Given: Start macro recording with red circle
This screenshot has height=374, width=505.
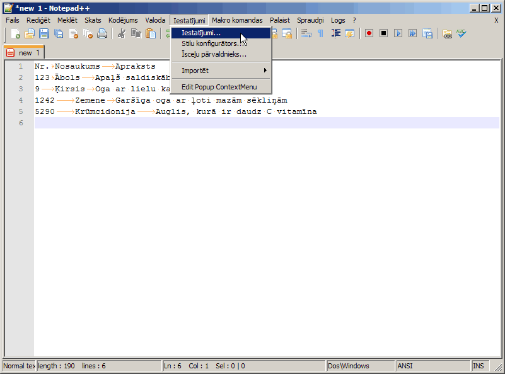Looking at the screenshot, I should [369, 33].
